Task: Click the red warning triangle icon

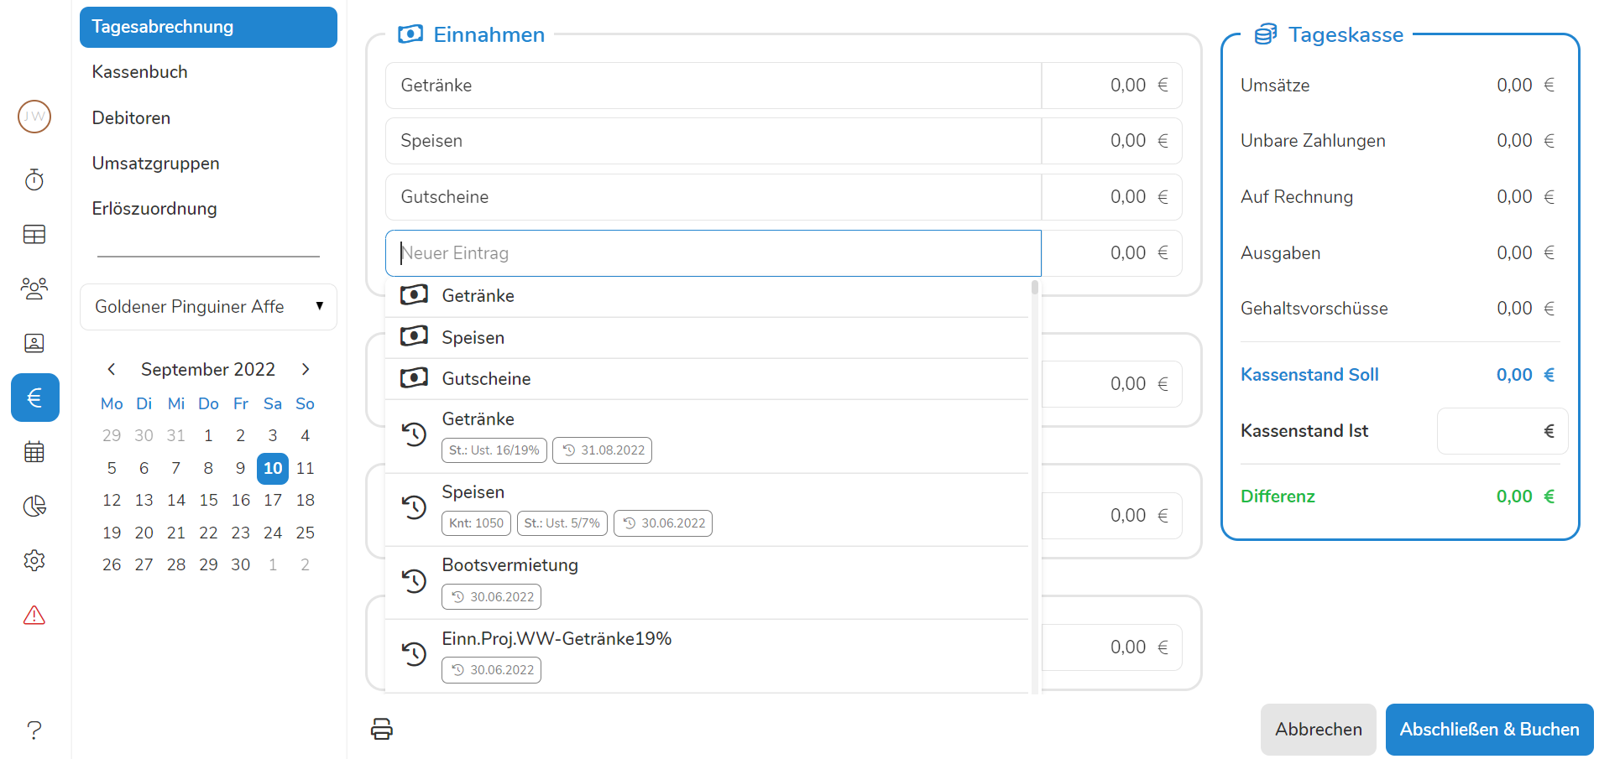Action: (34, 616)
